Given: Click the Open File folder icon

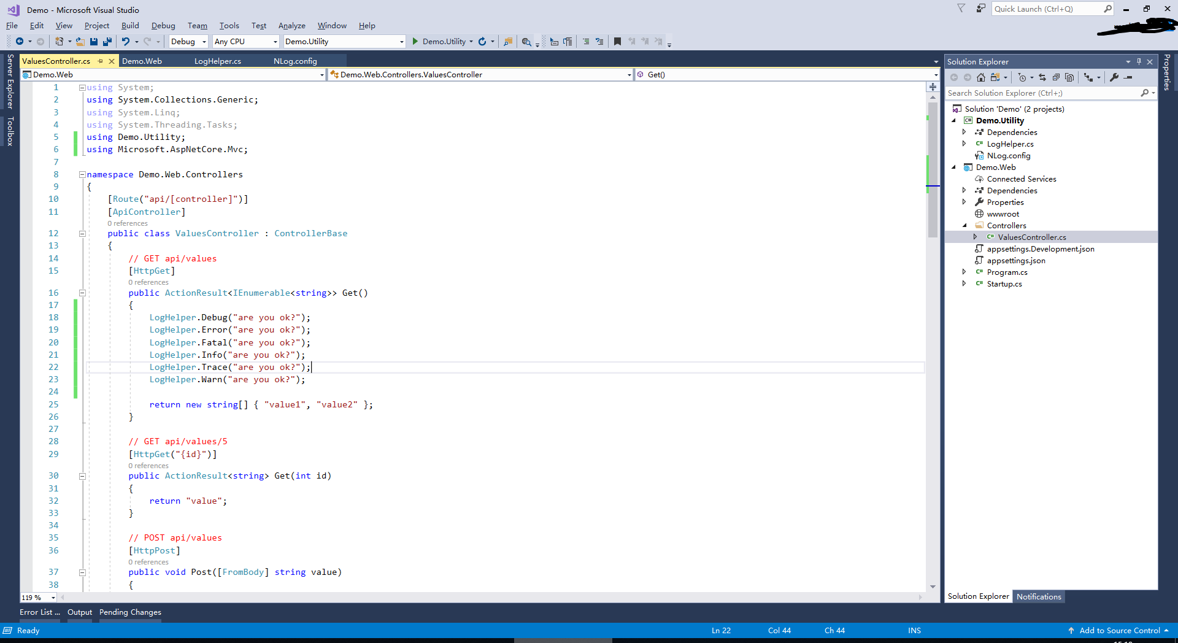Looking at the screenshot, I should [80, 41].
